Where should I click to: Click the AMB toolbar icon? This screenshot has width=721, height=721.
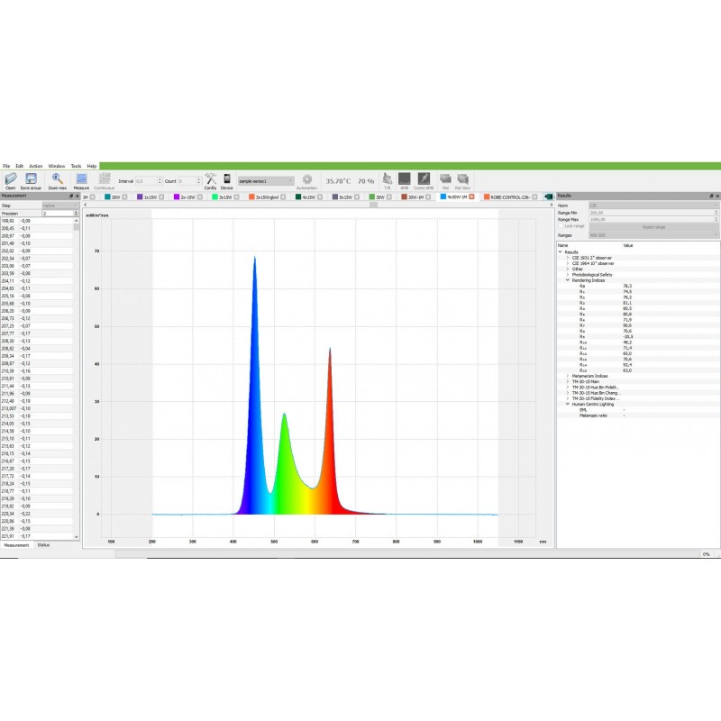[405, 179]
